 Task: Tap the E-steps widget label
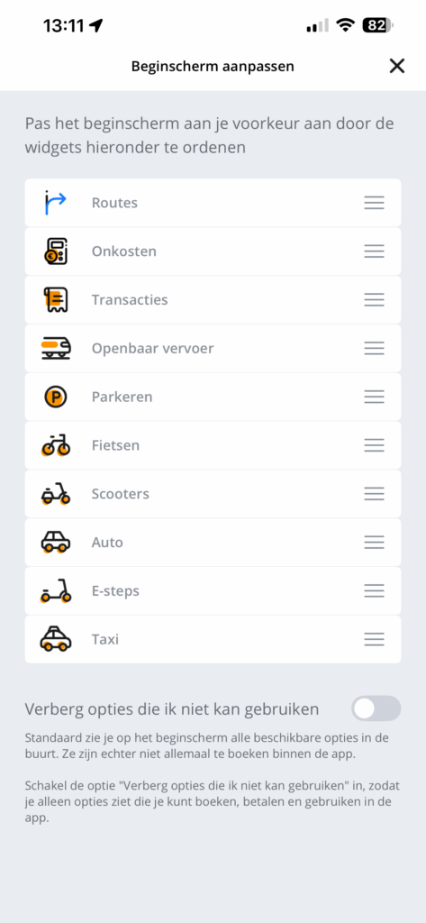point(115,590)
